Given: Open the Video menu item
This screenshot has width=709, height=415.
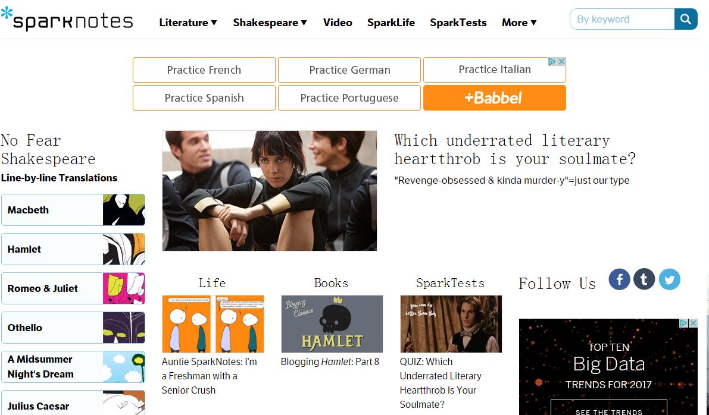Looking at the screenshot, I should coord(338,23).
